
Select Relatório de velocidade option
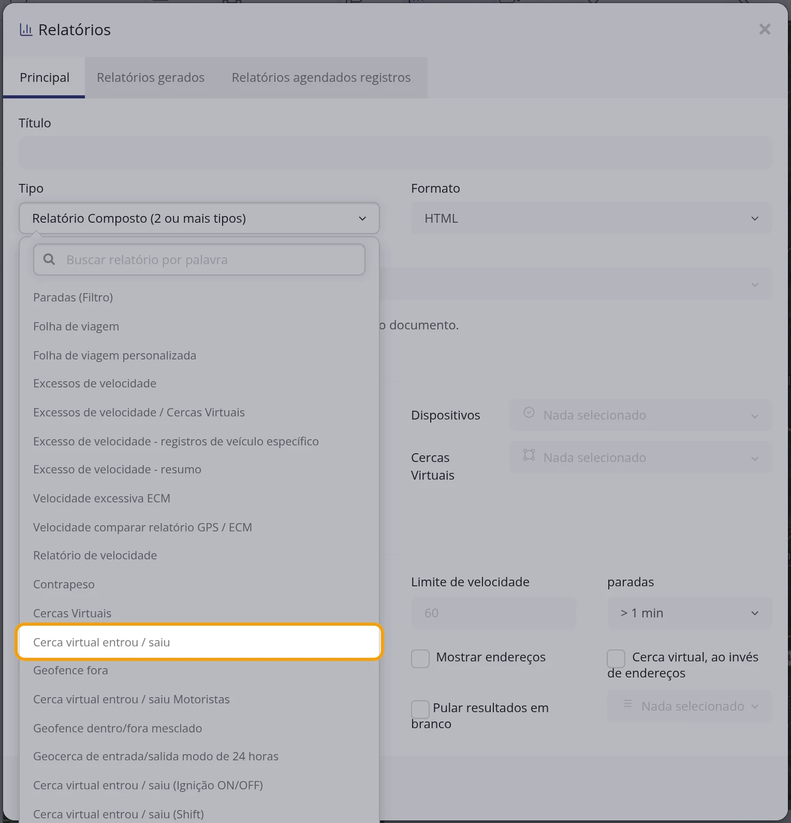coord(199,555)
